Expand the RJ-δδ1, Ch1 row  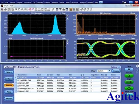point(18,83)
